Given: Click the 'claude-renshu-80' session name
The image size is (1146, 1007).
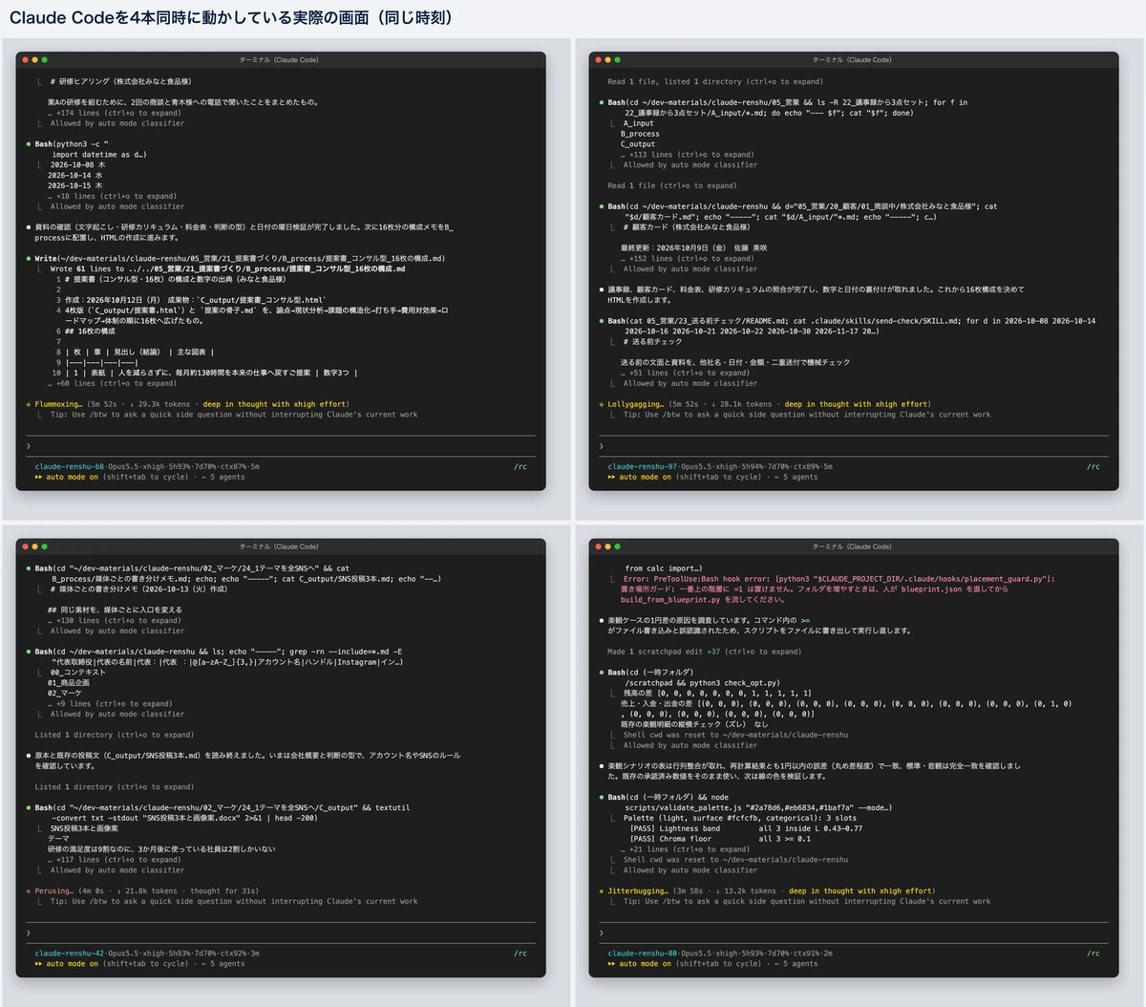Looking at the screenshot, I should click(x=643, y=953).
